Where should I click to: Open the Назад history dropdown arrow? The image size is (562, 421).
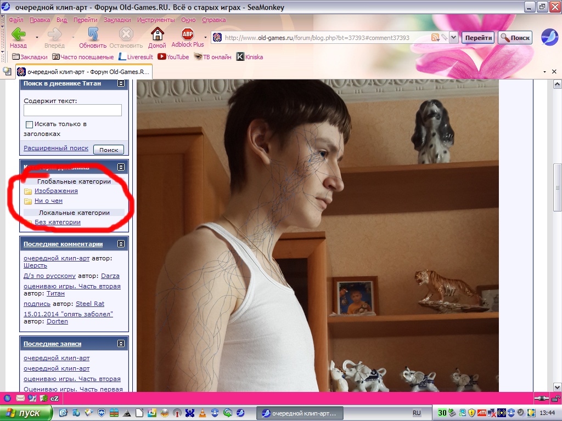click(37, 37)
